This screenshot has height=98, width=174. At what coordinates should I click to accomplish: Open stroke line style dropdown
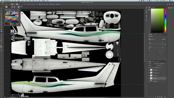coord(25,4)
